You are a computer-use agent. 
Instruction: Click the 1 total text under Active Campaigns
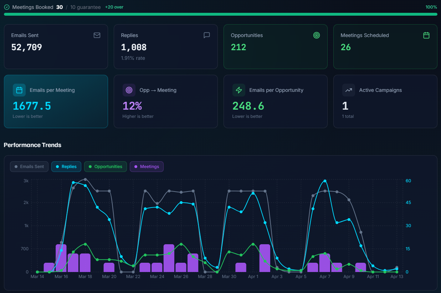(348, 116)
